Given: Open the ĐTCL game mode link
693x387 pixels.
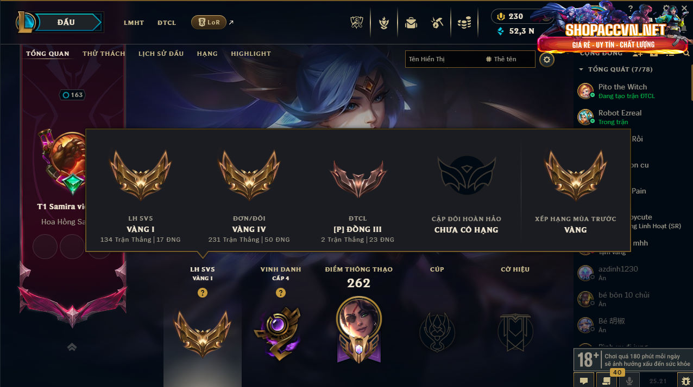Looking at the screenshot, I should (167, 23).
